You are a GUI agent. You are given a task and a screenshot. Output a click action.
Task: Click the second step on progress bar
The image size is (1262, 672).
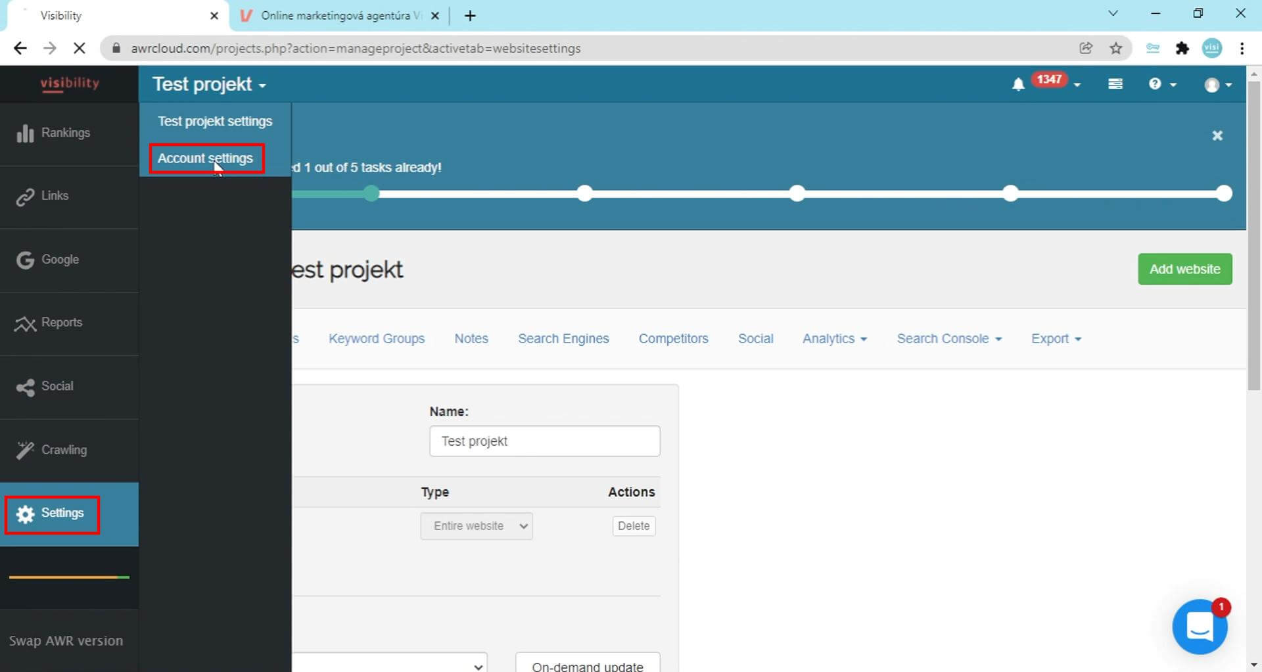pos(584,193)
